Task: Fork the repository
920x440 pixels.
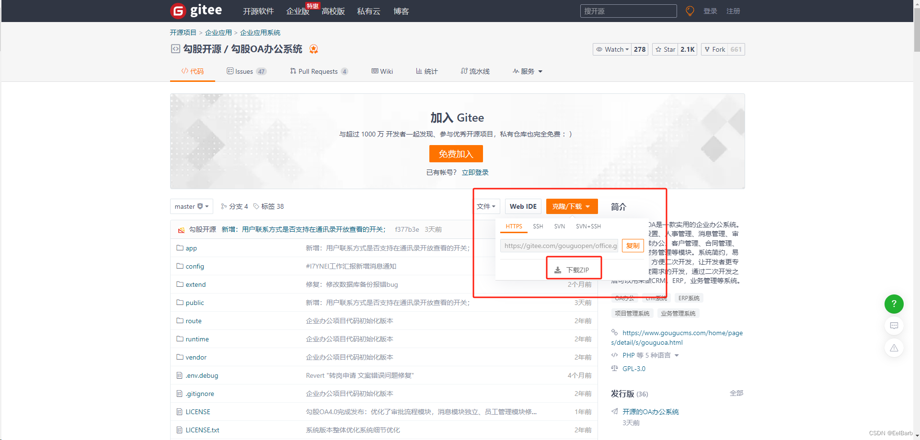Action: click(x=714, y=49)
